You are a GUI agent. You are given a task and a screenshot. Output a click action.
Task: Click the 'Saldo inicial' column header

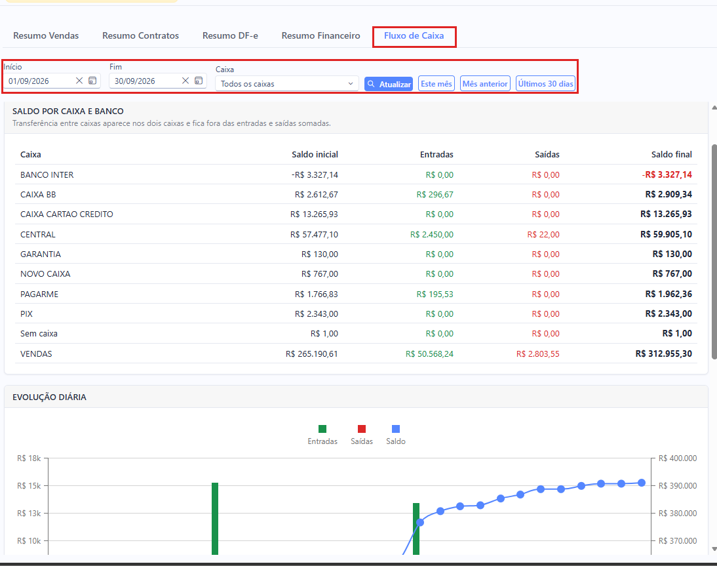click(315, 155)
